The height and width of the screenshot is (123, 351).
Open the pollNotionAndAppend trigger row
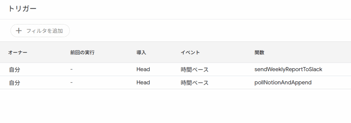click(175, 83)
